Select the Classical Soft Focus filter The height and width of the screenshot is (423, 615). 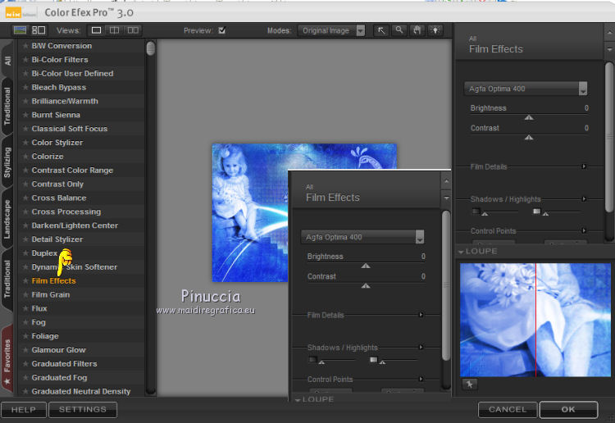click(x=70, y=129)
